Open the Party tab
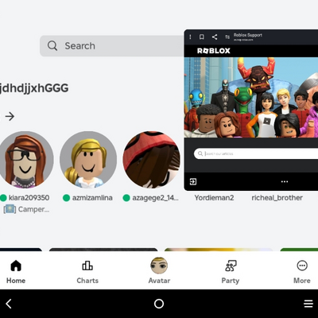 point(231,272)
